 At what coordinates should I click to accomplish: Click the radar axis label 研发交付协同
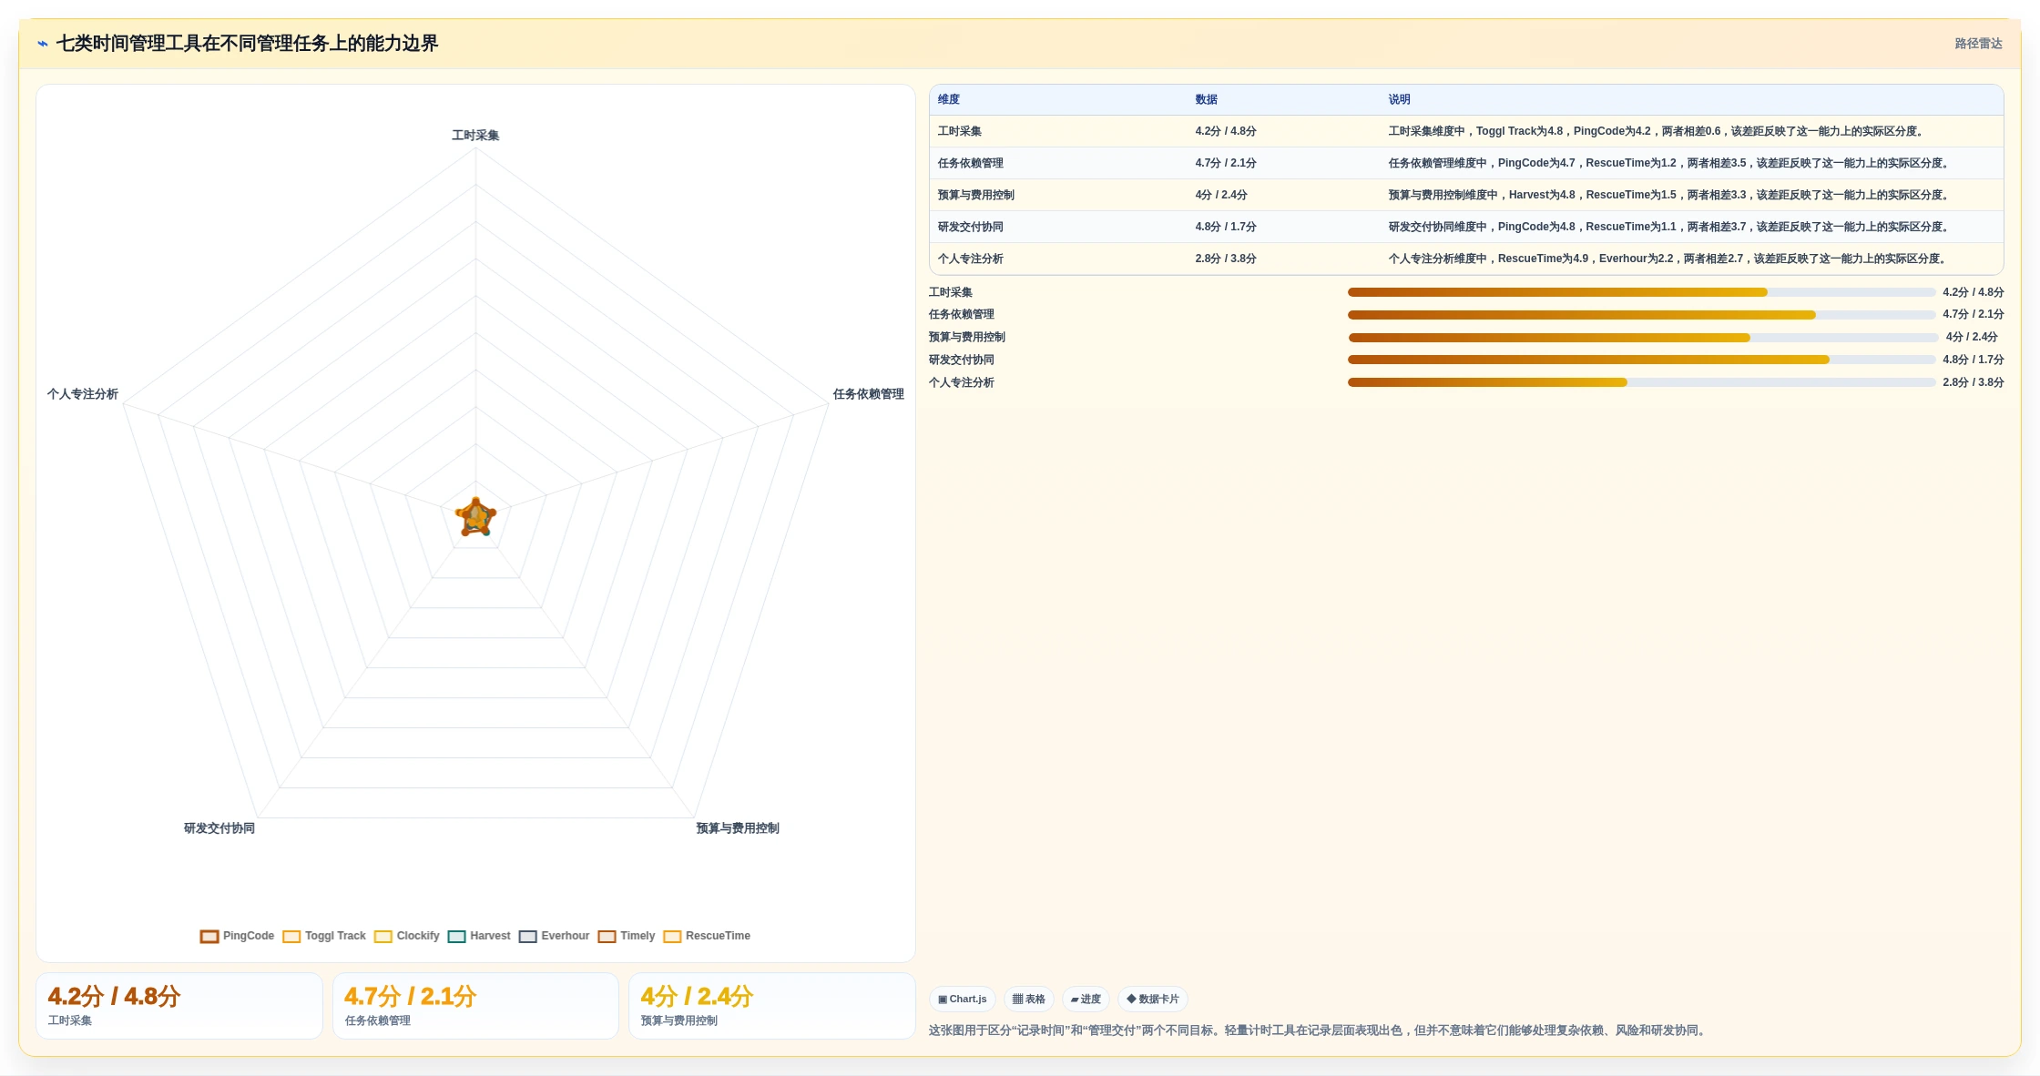tap(219, 828)
